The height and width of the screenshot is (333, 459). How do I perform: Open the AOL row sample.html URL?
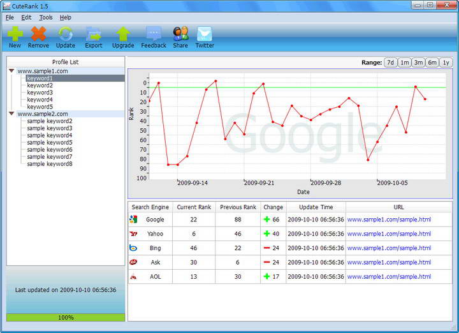(x=389, y=276)
